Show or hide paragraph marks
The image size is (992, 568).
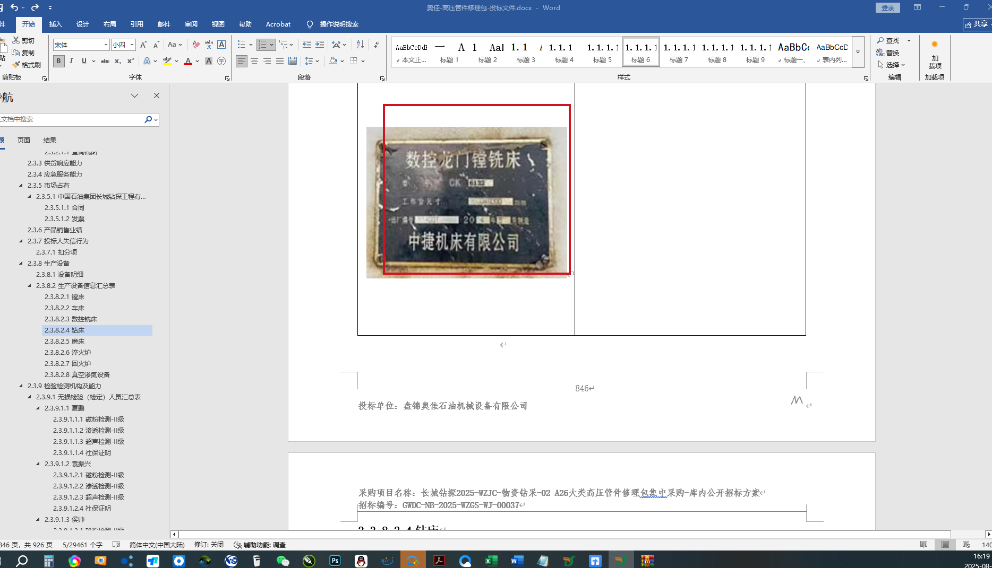point(377,45)
